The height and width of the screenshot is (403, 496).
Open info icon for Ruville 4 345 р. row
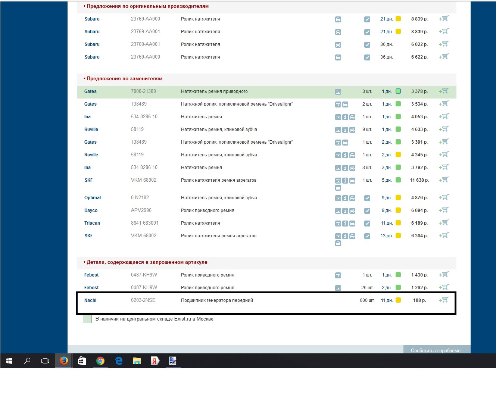click(345, 155)
